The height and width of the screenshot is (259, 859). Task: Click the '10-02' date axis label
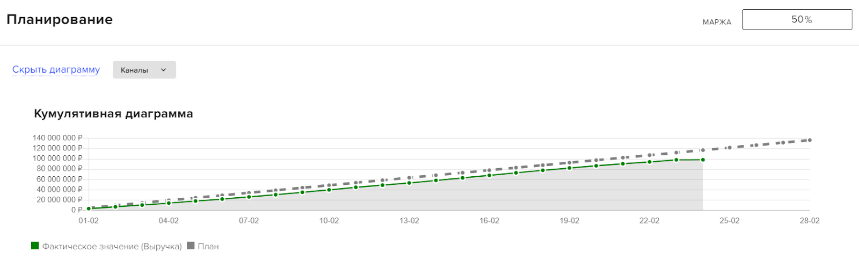pos(329,220)
